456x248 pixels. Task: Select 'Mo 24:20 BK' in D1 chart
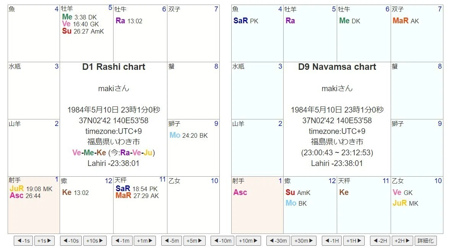pyautogui.click(x=188, y=135)
